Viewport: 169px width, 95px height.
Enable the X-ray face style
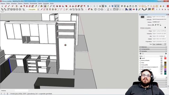click(88, 6)
